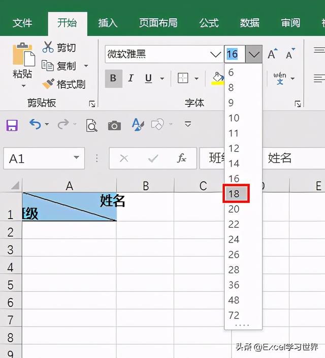Viewport: 325px width, 358px height.
Task: Click the font color brush icon
Action: point(138,124)
